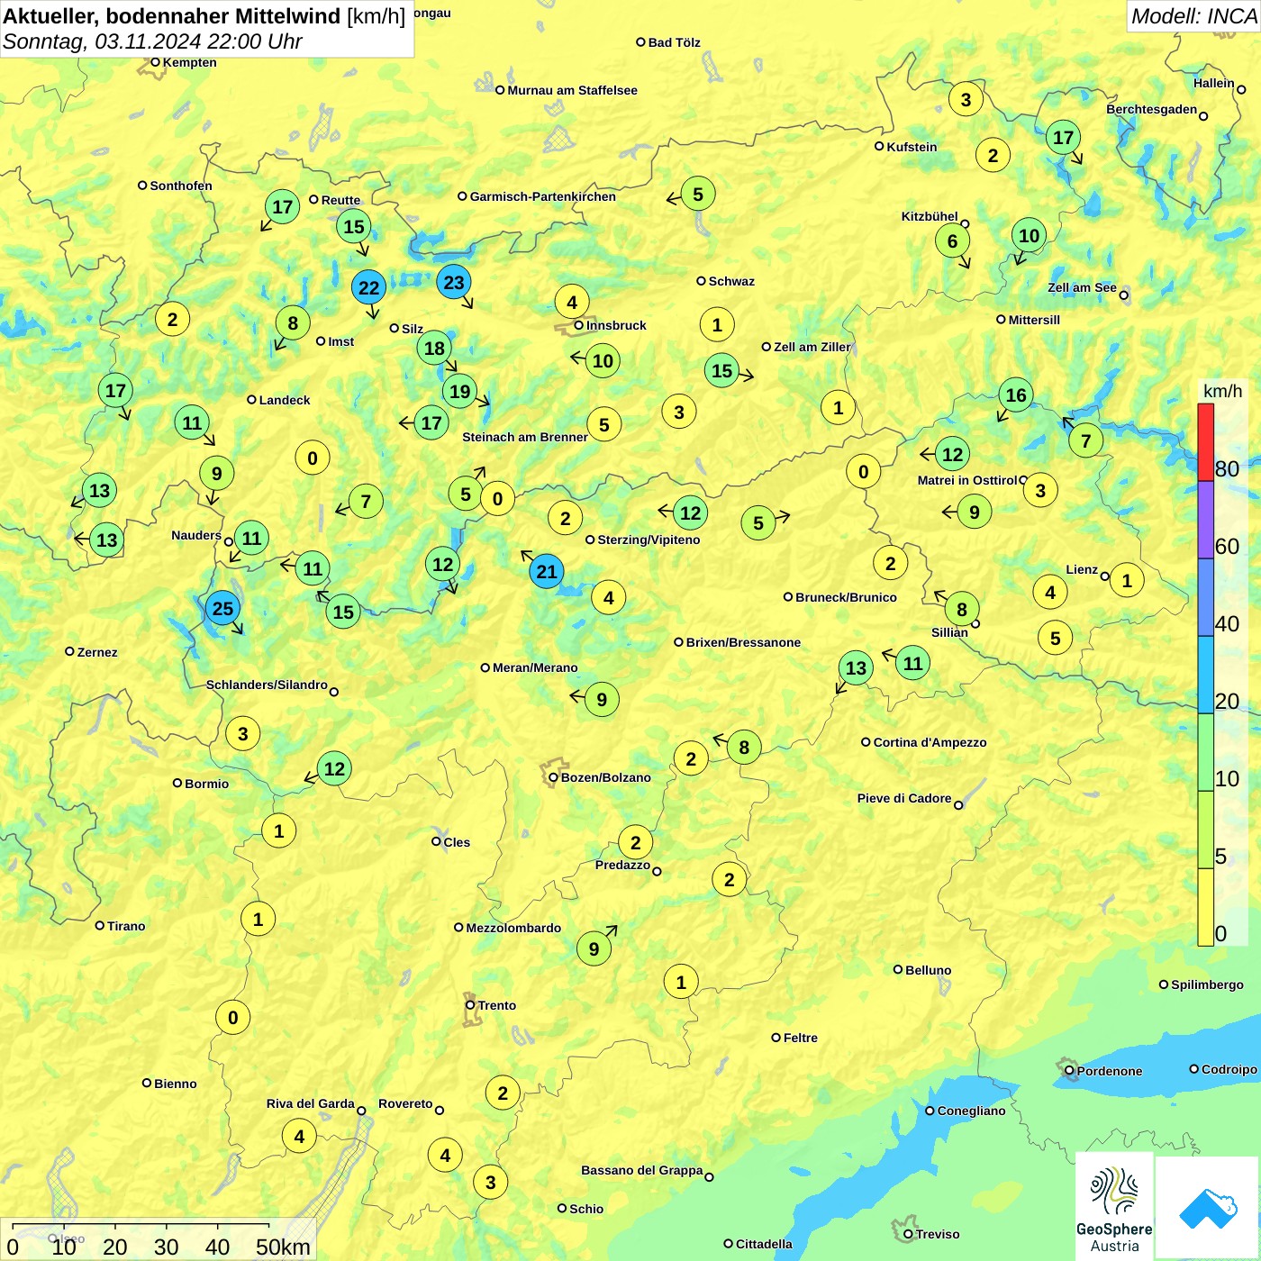Select the cyan 20–40 km/h legend band
Viewport: 1261px width, 1261px height.
1206,675
